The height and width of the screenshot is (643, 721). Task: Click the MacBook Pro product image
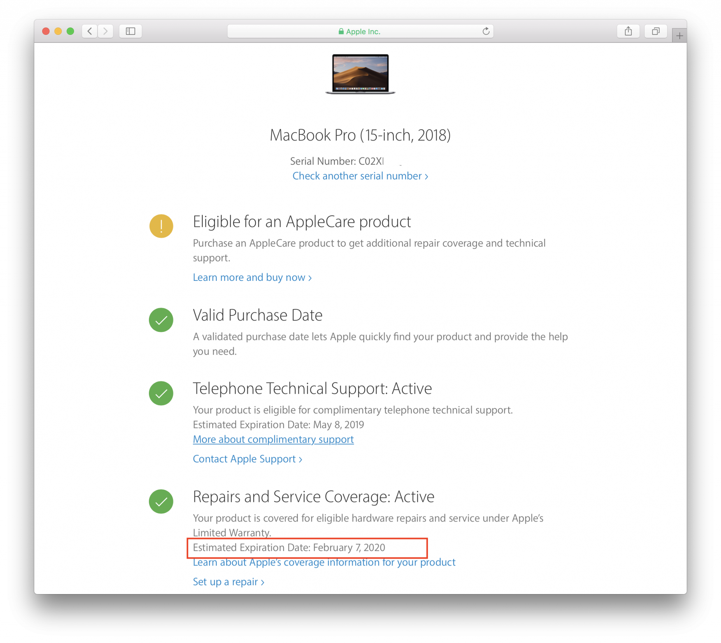point(360,74)
